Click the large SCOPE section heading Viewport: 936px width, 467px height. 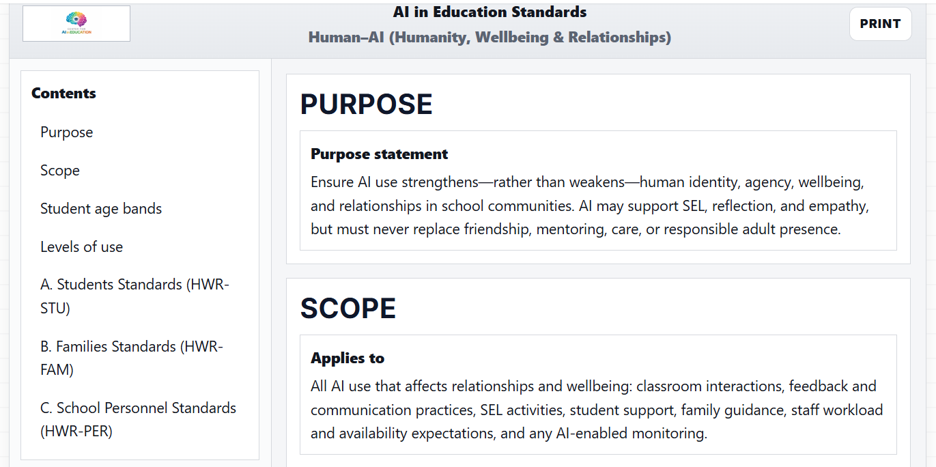click(x=348, y=309)
